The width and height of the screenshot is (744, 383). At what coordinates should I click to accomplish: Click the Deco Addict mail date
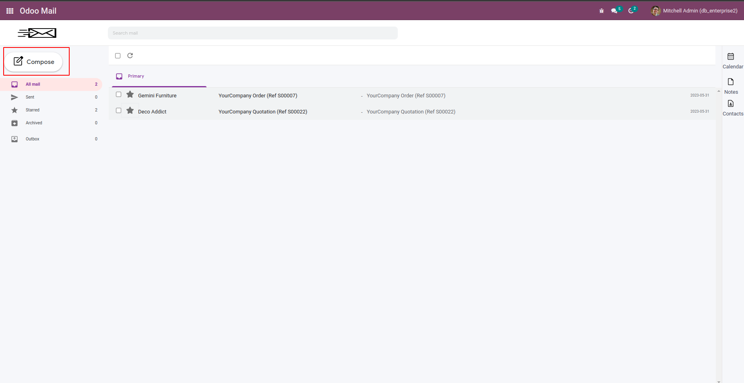click(x=700, y=111)
